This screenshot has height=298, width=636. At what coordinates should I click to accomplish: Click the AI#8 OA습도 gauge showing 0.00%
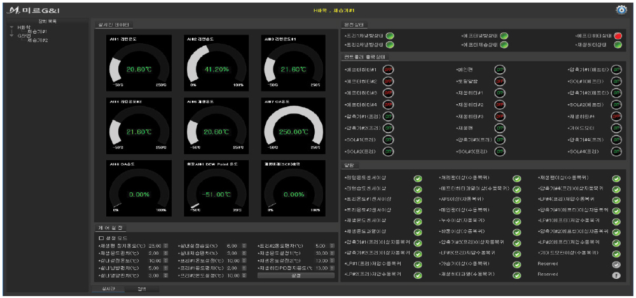[x=138, y=188]
